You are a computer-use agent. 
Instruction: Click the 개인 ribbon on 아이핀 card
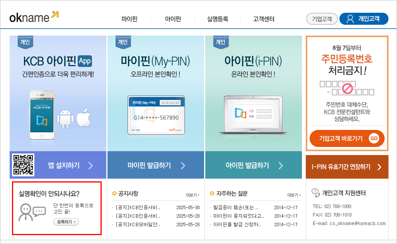tap(220, 41)
